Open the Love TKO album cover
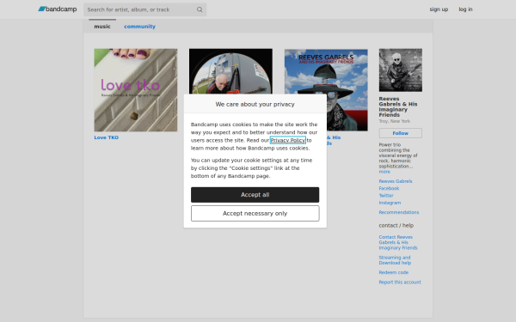Image resolution: width=516 pixels, height=322 pixels. click(136, 90)
